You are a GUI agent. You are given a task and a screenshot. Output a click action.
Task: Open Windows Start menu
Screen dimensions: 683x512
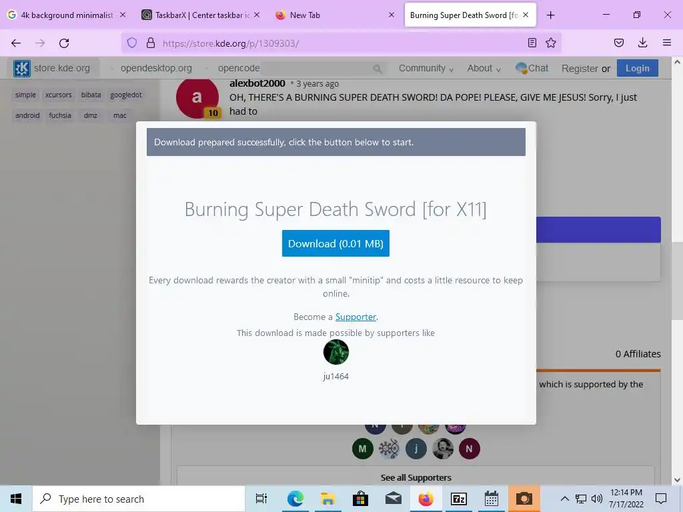point(16,499)
